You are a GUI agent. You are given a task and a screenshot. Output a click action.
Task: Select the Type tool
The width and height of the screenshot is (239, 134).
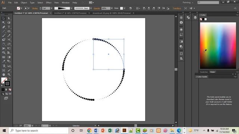click(x=9, y=27)
